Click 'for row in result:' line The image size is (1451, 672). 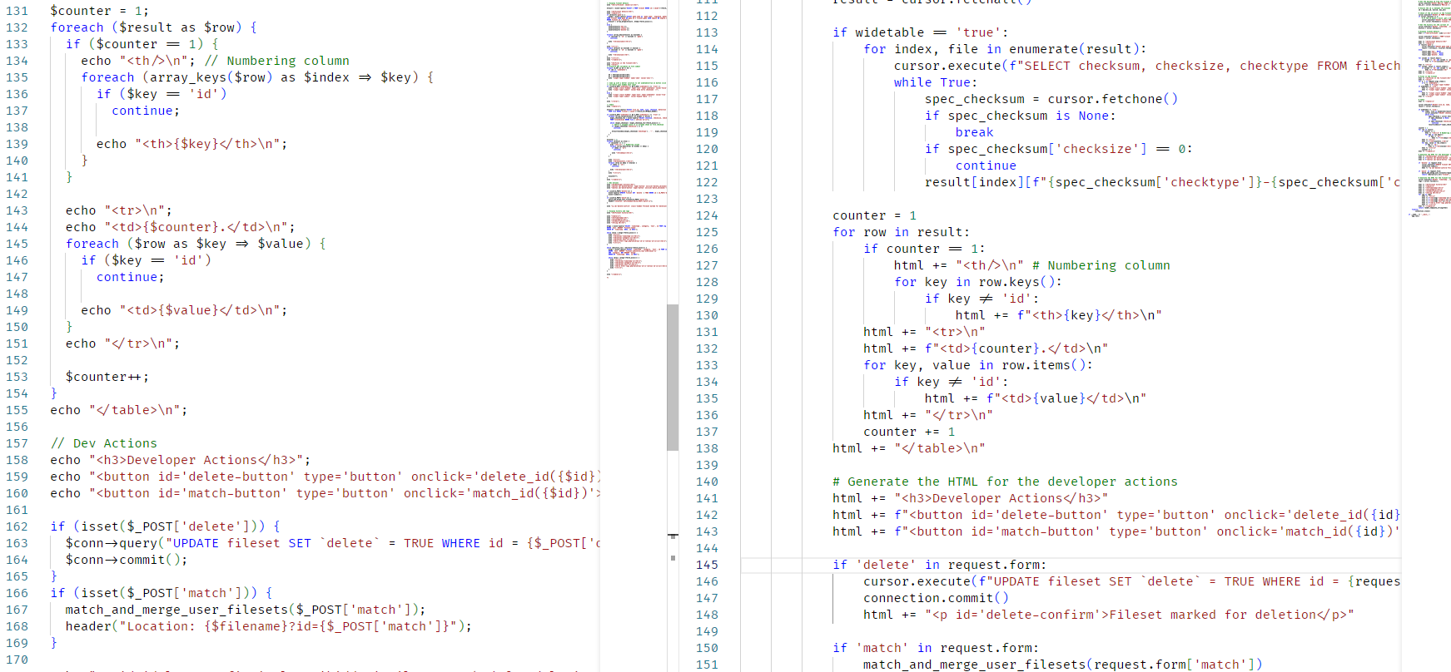[901, 232]
